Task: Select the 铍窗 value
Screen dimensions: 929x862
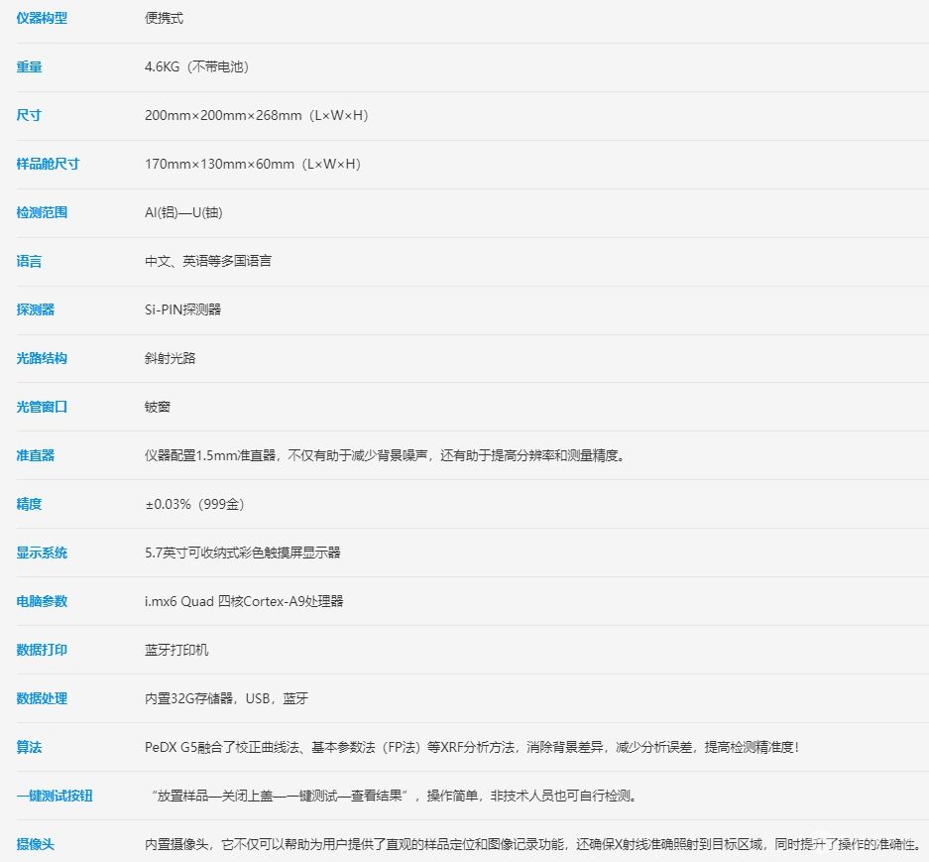Action: 158,408
